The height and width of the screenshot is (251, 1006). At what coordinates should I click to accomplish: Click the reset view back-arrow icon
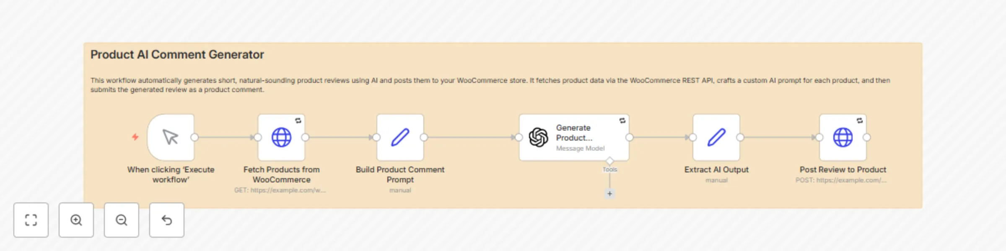coord(166,220)
